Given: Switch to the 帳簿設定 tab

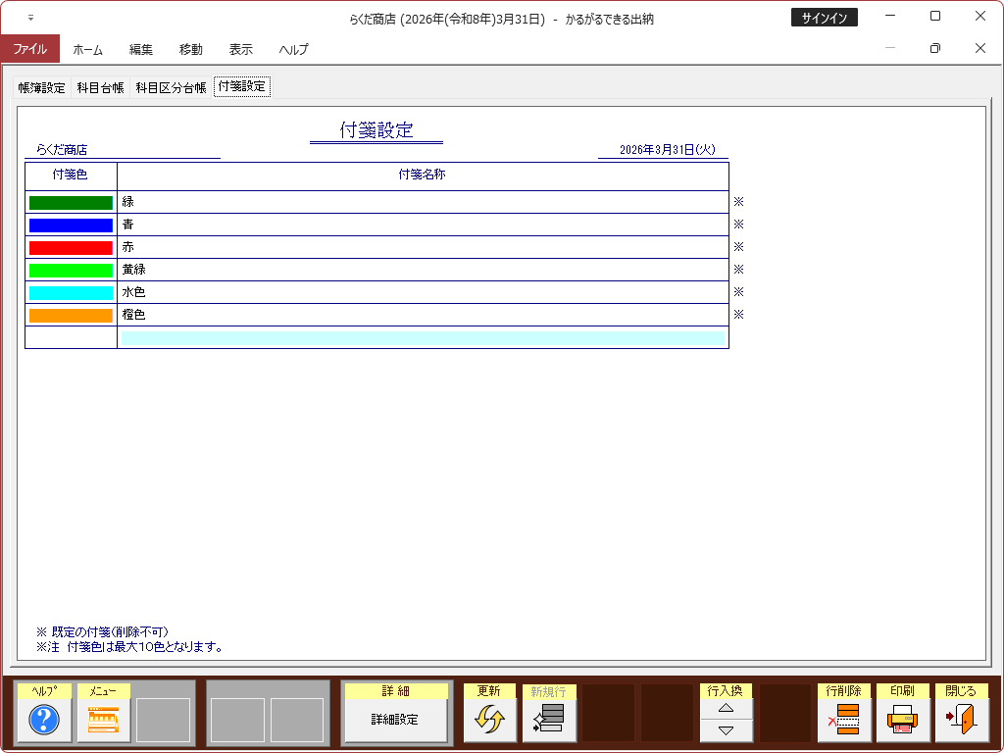Looking at the screenshot, I should pyautogui.click(x=42, y=87).
